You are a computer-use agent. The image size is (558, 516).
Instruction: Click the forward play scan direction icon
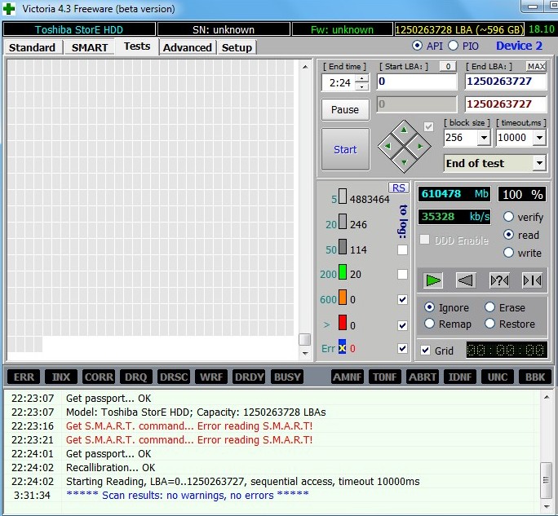pyautogui.click(x=433, y=280)
